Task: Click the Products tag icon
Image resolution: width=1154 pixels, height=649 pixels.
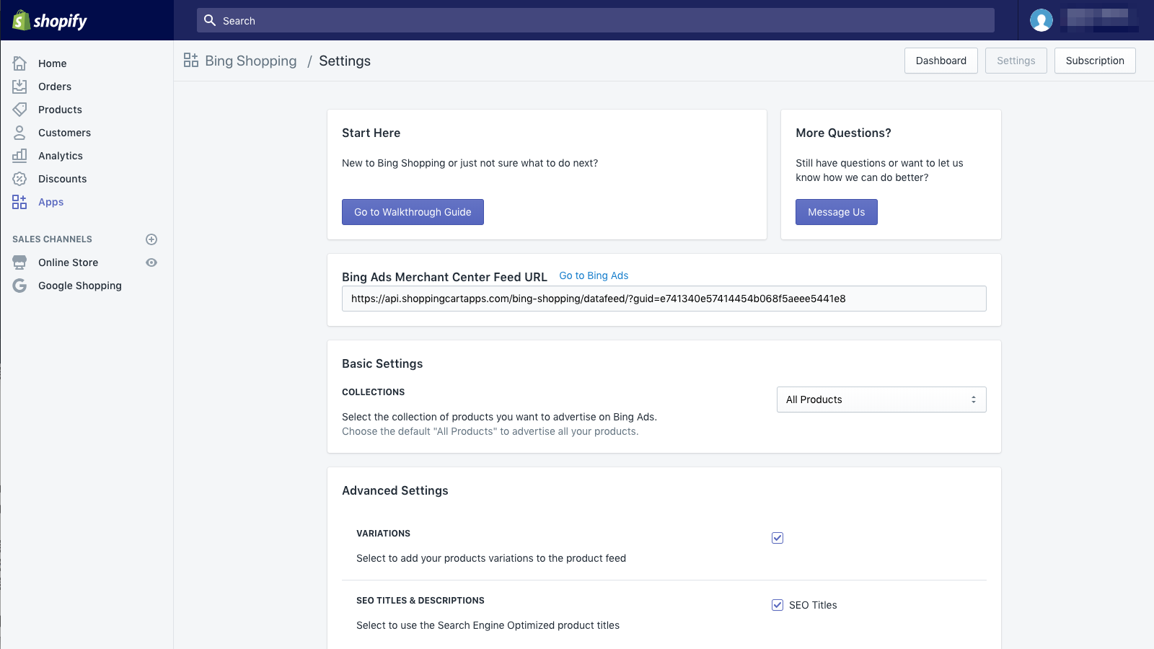Action: [19, 110]
